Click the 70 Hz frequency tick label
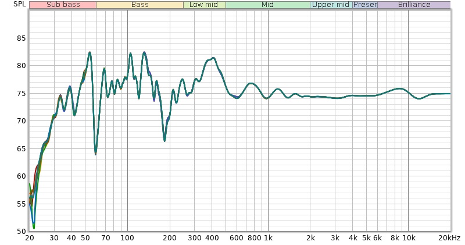 [106, 238]
